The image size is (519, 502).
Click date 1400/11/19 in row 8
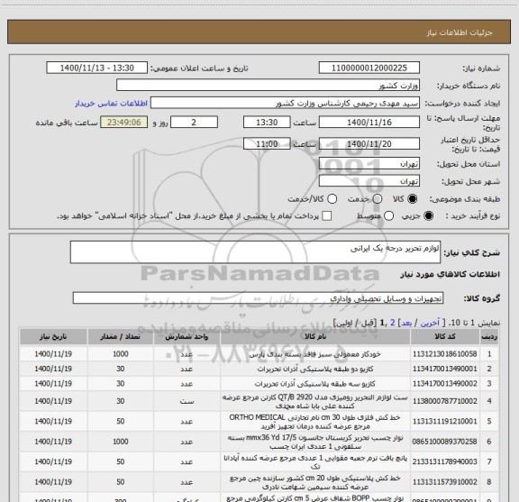click(x=53, y=482)
